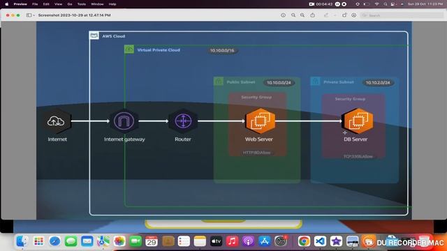Toggle the Preview sidebar view button
The width and height of the screenshot is (447, 251).
(x=29, y=15)
